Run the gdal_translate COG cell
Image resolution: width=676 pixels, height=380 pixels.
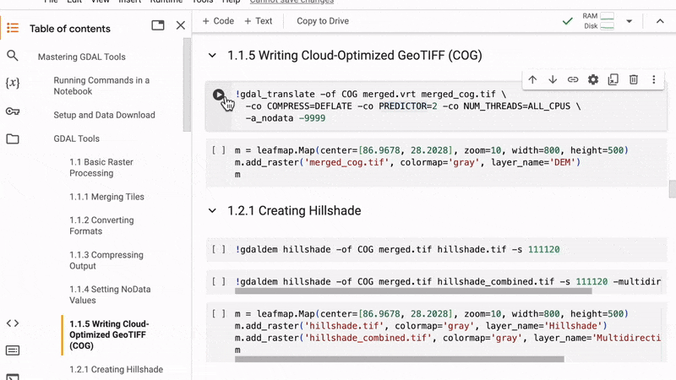point(219,95)
